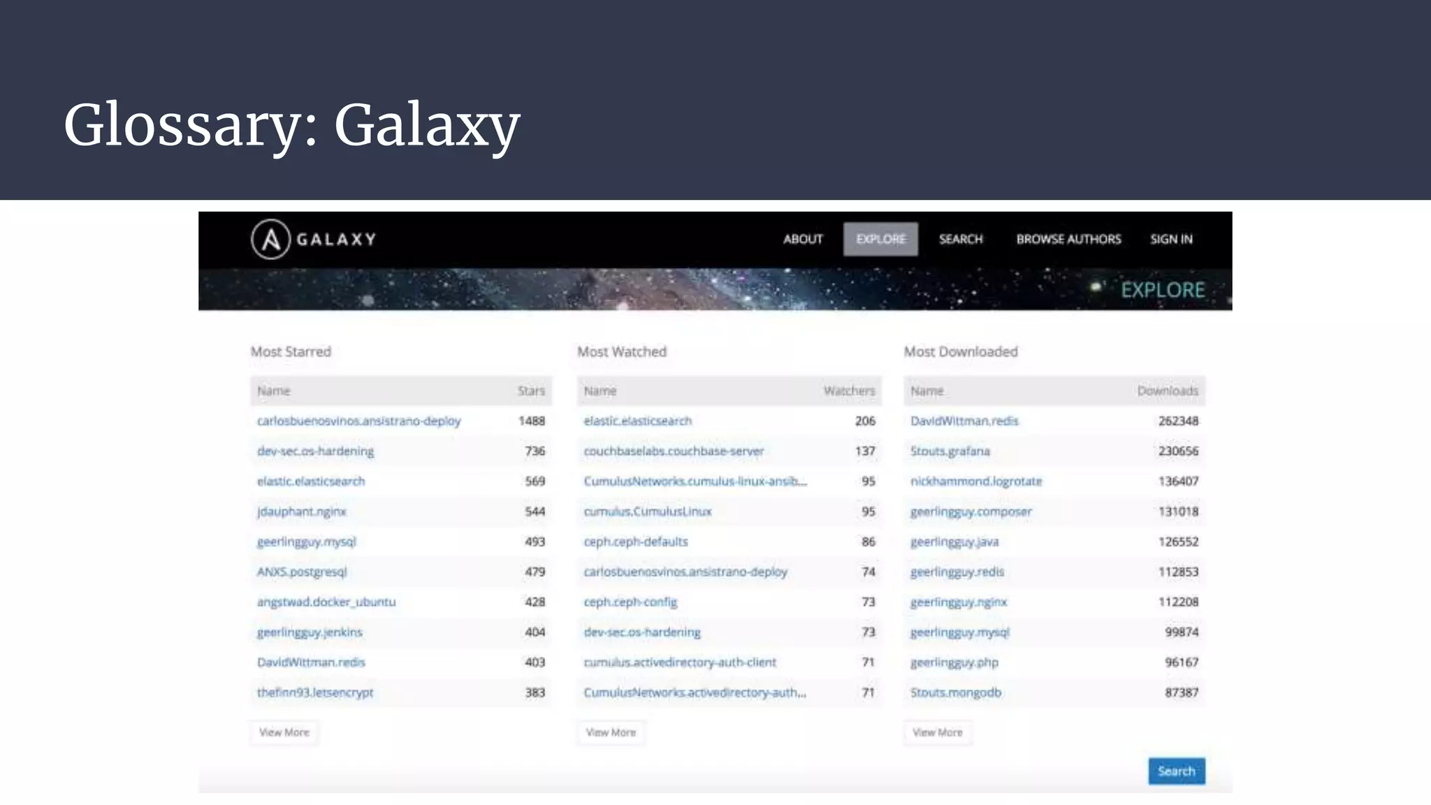
Task: Click the 262348 downloads value
Action: 1178,421
